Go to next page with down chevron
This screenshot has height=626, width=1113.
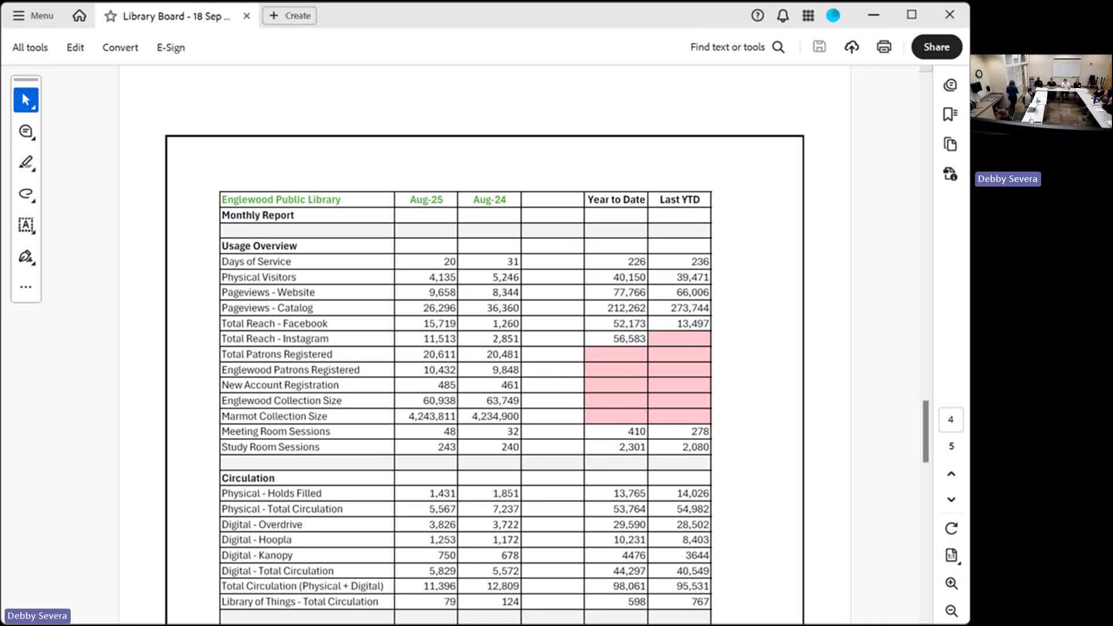click(951, 500)
